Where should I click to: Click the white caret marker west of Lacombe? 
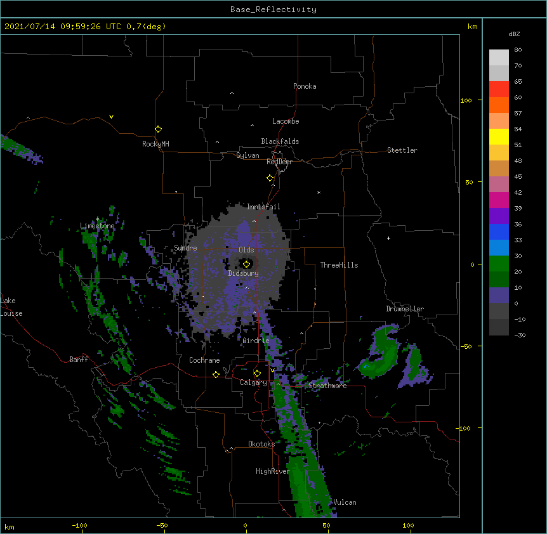(252, 125)
